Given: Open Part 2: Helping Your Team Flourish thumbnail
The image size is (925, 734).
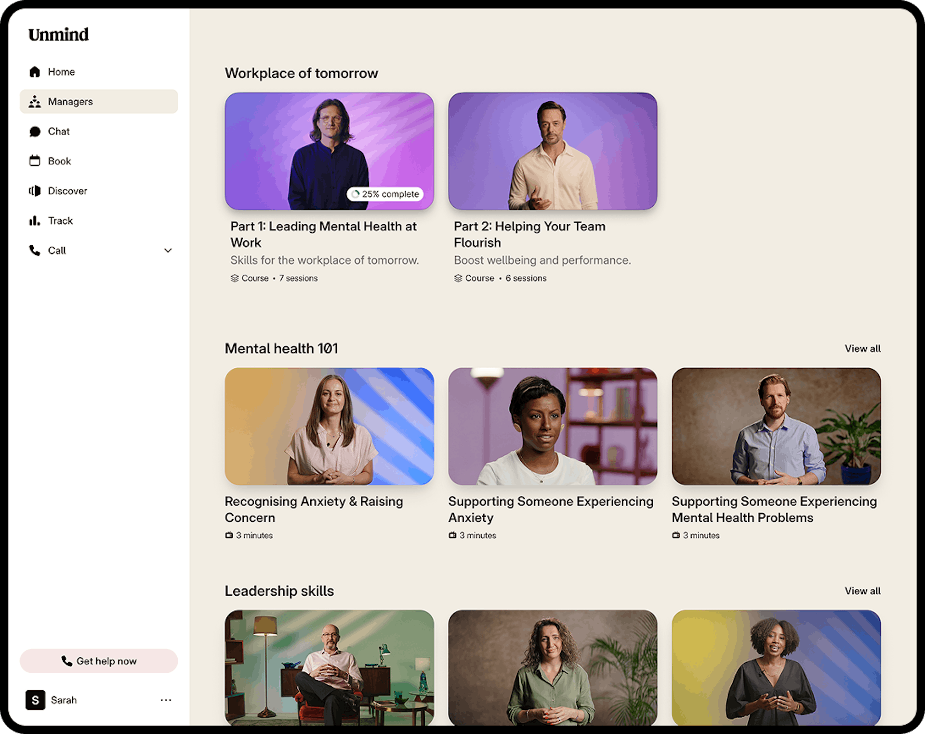Looking at the screenshot, I should pyautogui.click(x=552, y=151).
